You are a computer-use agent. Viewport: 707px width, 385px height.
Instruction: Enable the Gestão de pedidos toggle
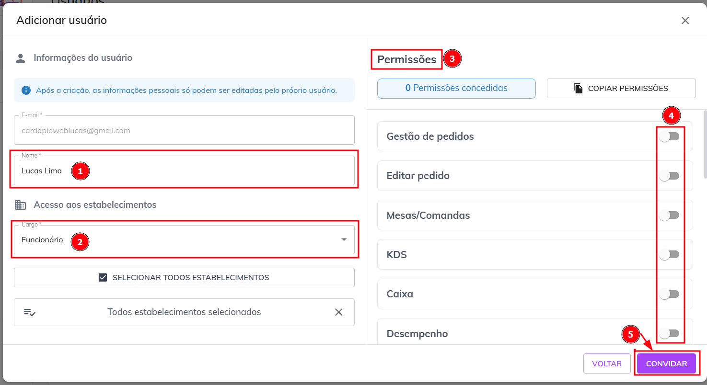point(669,136)
